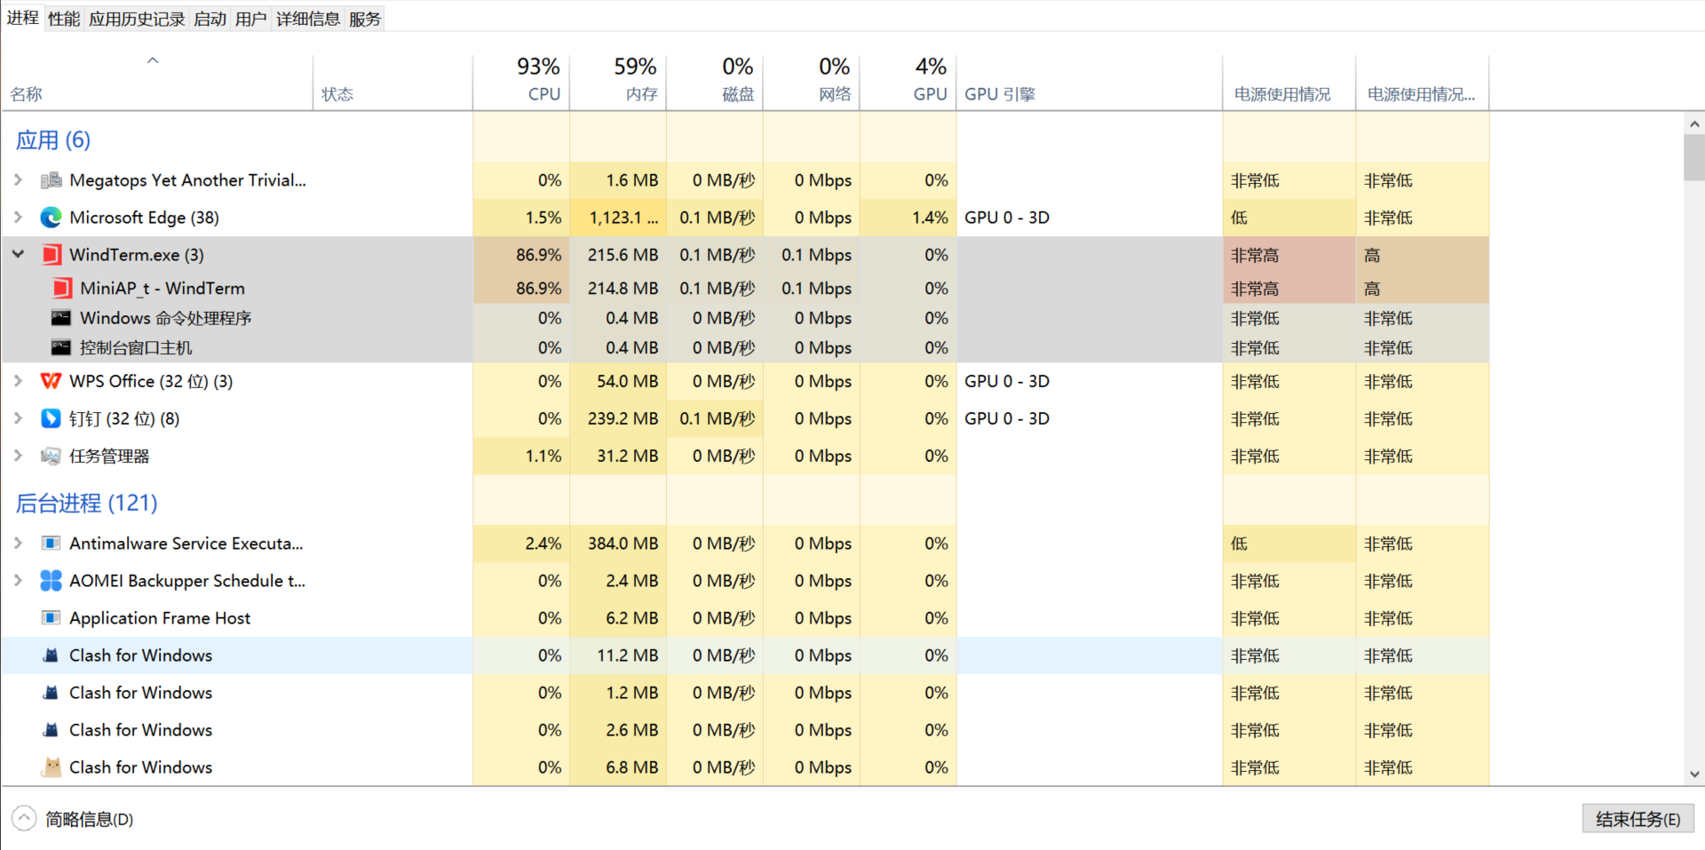Click the Windows 命令处理程序 console icon

(x=61, y=318)
